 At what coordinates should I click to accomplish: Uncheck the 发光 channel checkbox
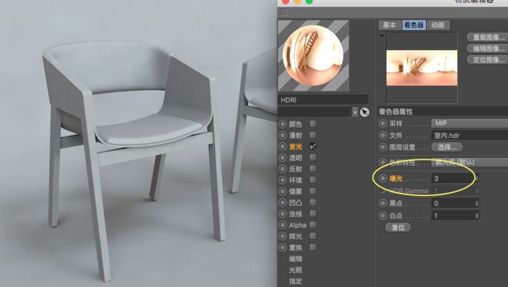[313, 146]
